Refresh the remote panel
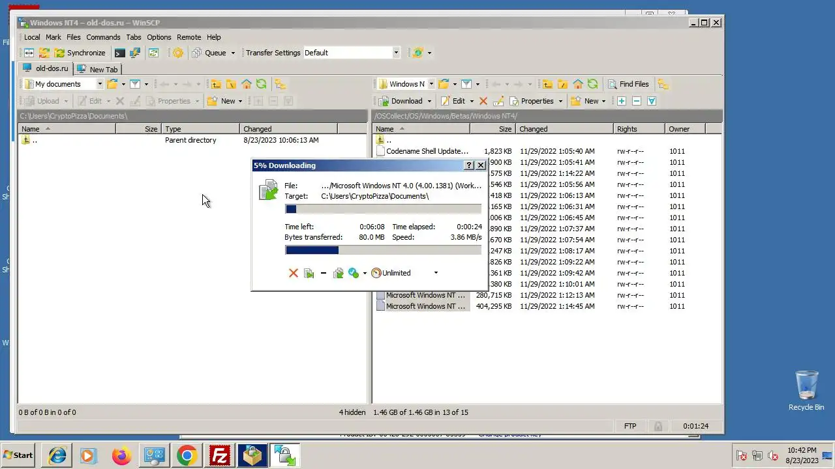 (x=592, y=84)
